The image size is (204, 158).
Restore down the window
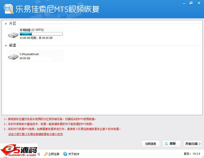tap(191, 3)
